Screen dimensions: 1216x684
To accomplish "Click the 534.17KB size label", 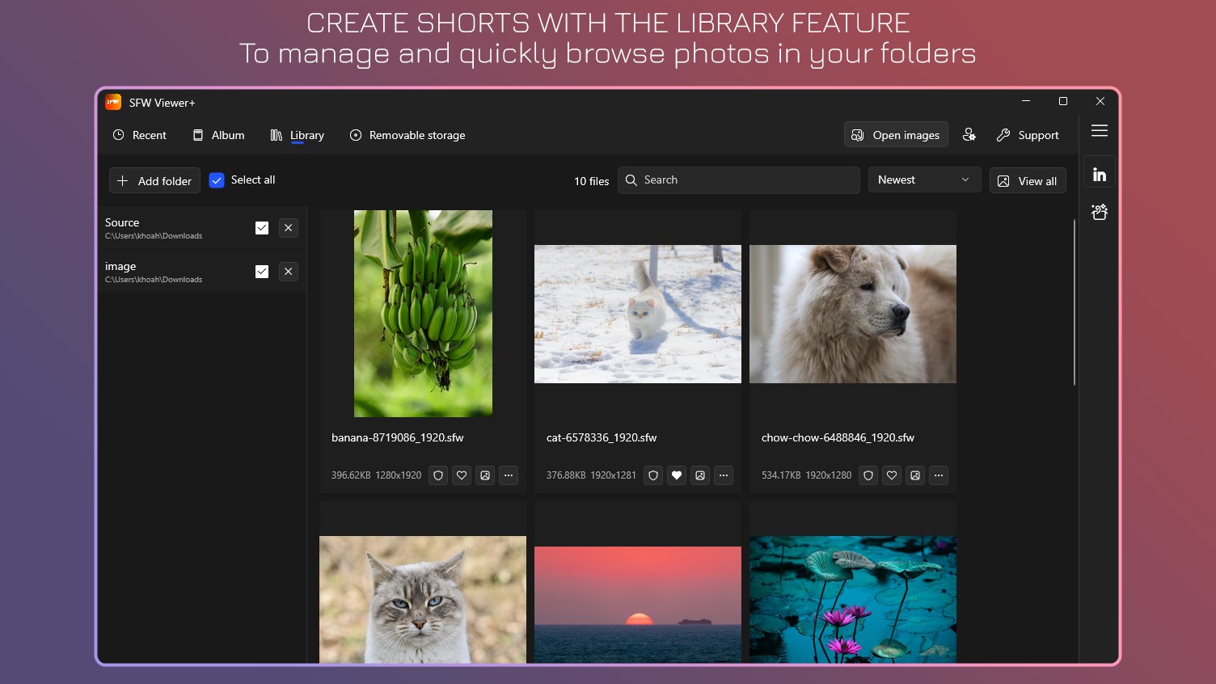I will (x=781, y=475).
